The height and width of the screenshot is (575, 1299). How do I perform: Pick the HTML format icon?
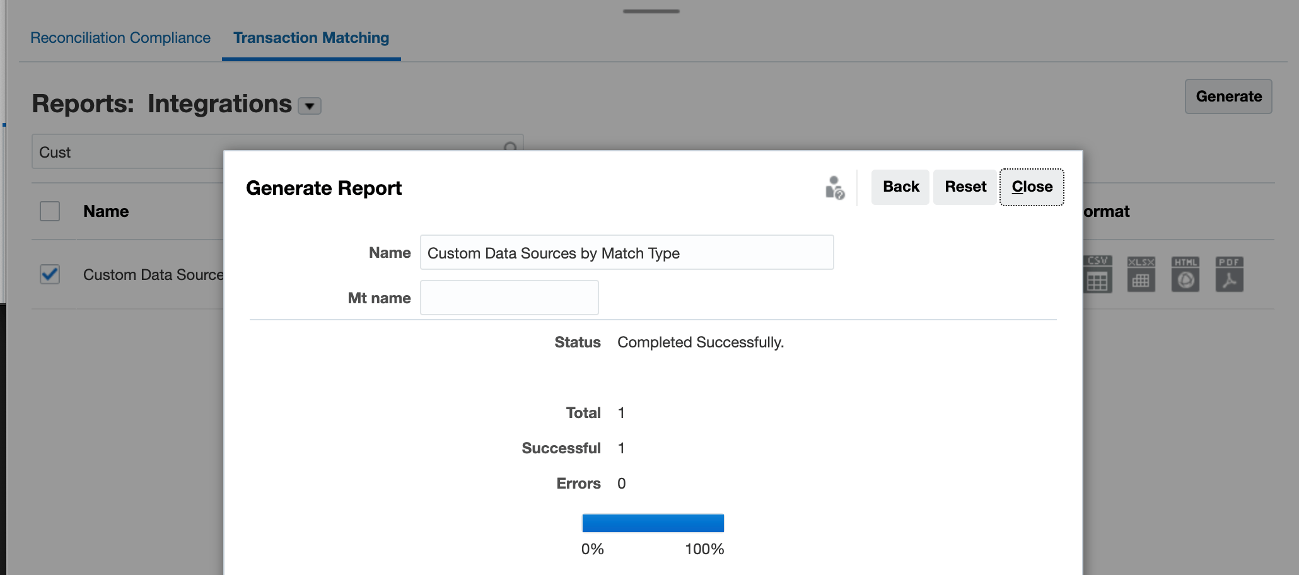tap(1185, 275)
